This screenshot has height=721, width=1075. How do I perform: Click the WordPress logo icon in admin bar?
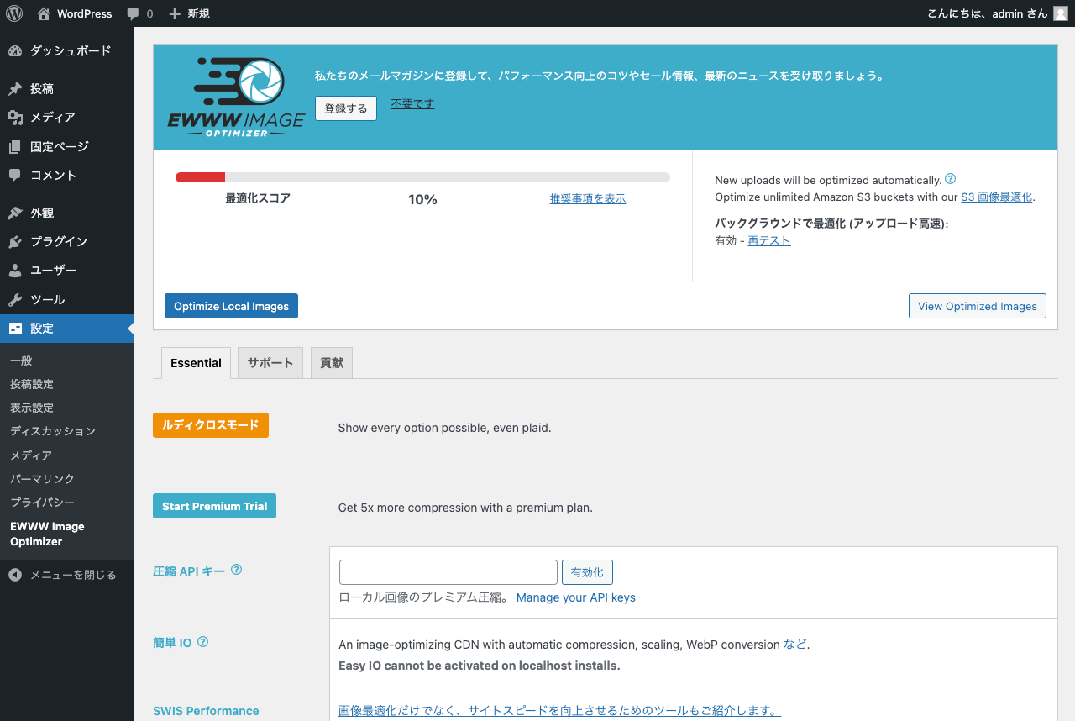pyautogui.click(x=14, y=13)
